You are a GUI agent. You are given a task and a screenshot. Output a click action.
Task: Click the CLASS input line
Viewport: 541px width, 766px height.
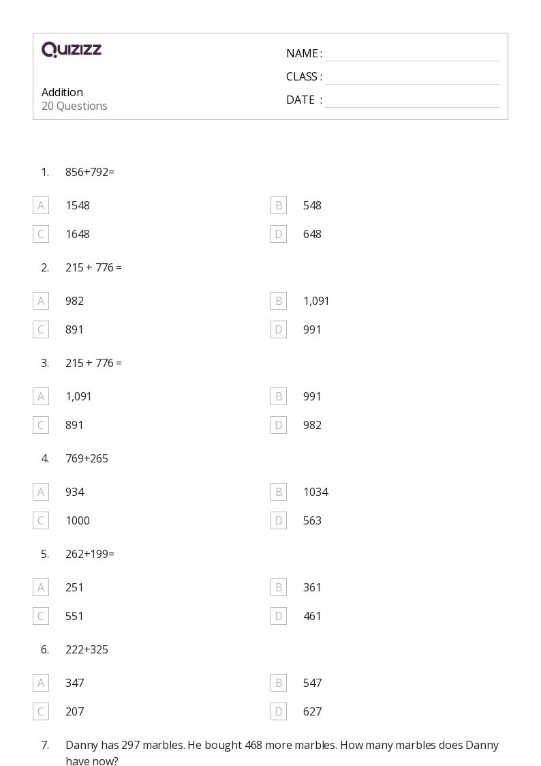(x=412, y=78)
